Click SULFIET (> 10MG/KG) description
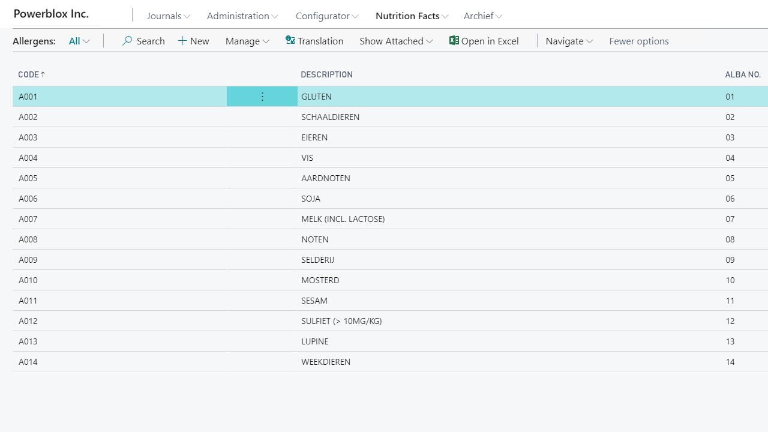The image size is (768, 432). coord(341,321)
